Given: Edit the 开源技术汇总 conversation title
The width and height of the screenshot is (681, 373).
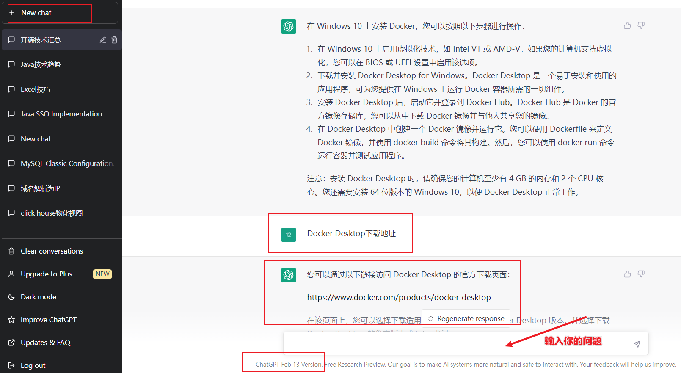Looking at the screenshot, I should coord(103,40).
